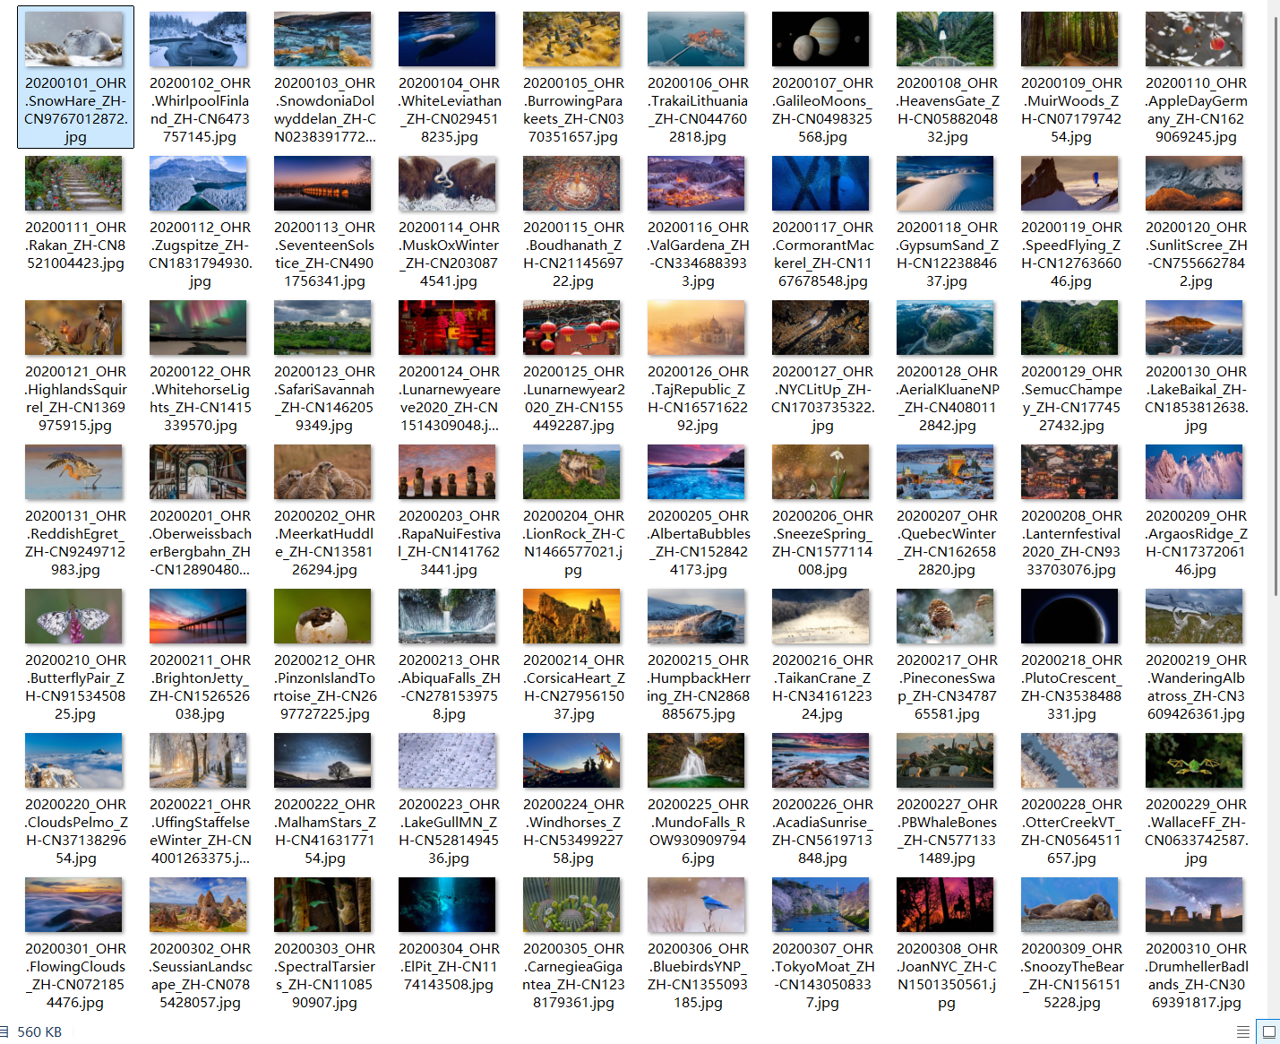Click the BluebirdsYNP image file

point(697,906)
